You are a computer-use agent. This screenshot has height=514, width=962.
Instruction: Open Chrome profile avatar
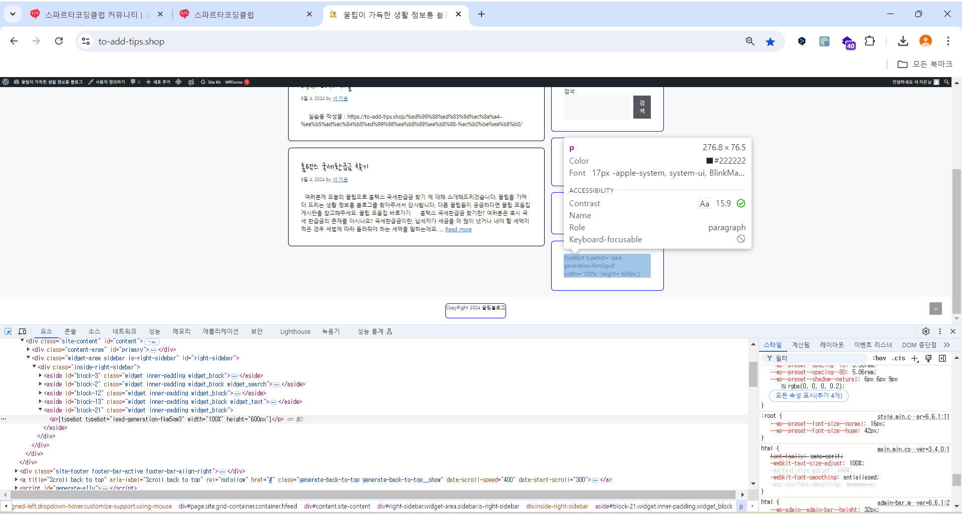925,41
